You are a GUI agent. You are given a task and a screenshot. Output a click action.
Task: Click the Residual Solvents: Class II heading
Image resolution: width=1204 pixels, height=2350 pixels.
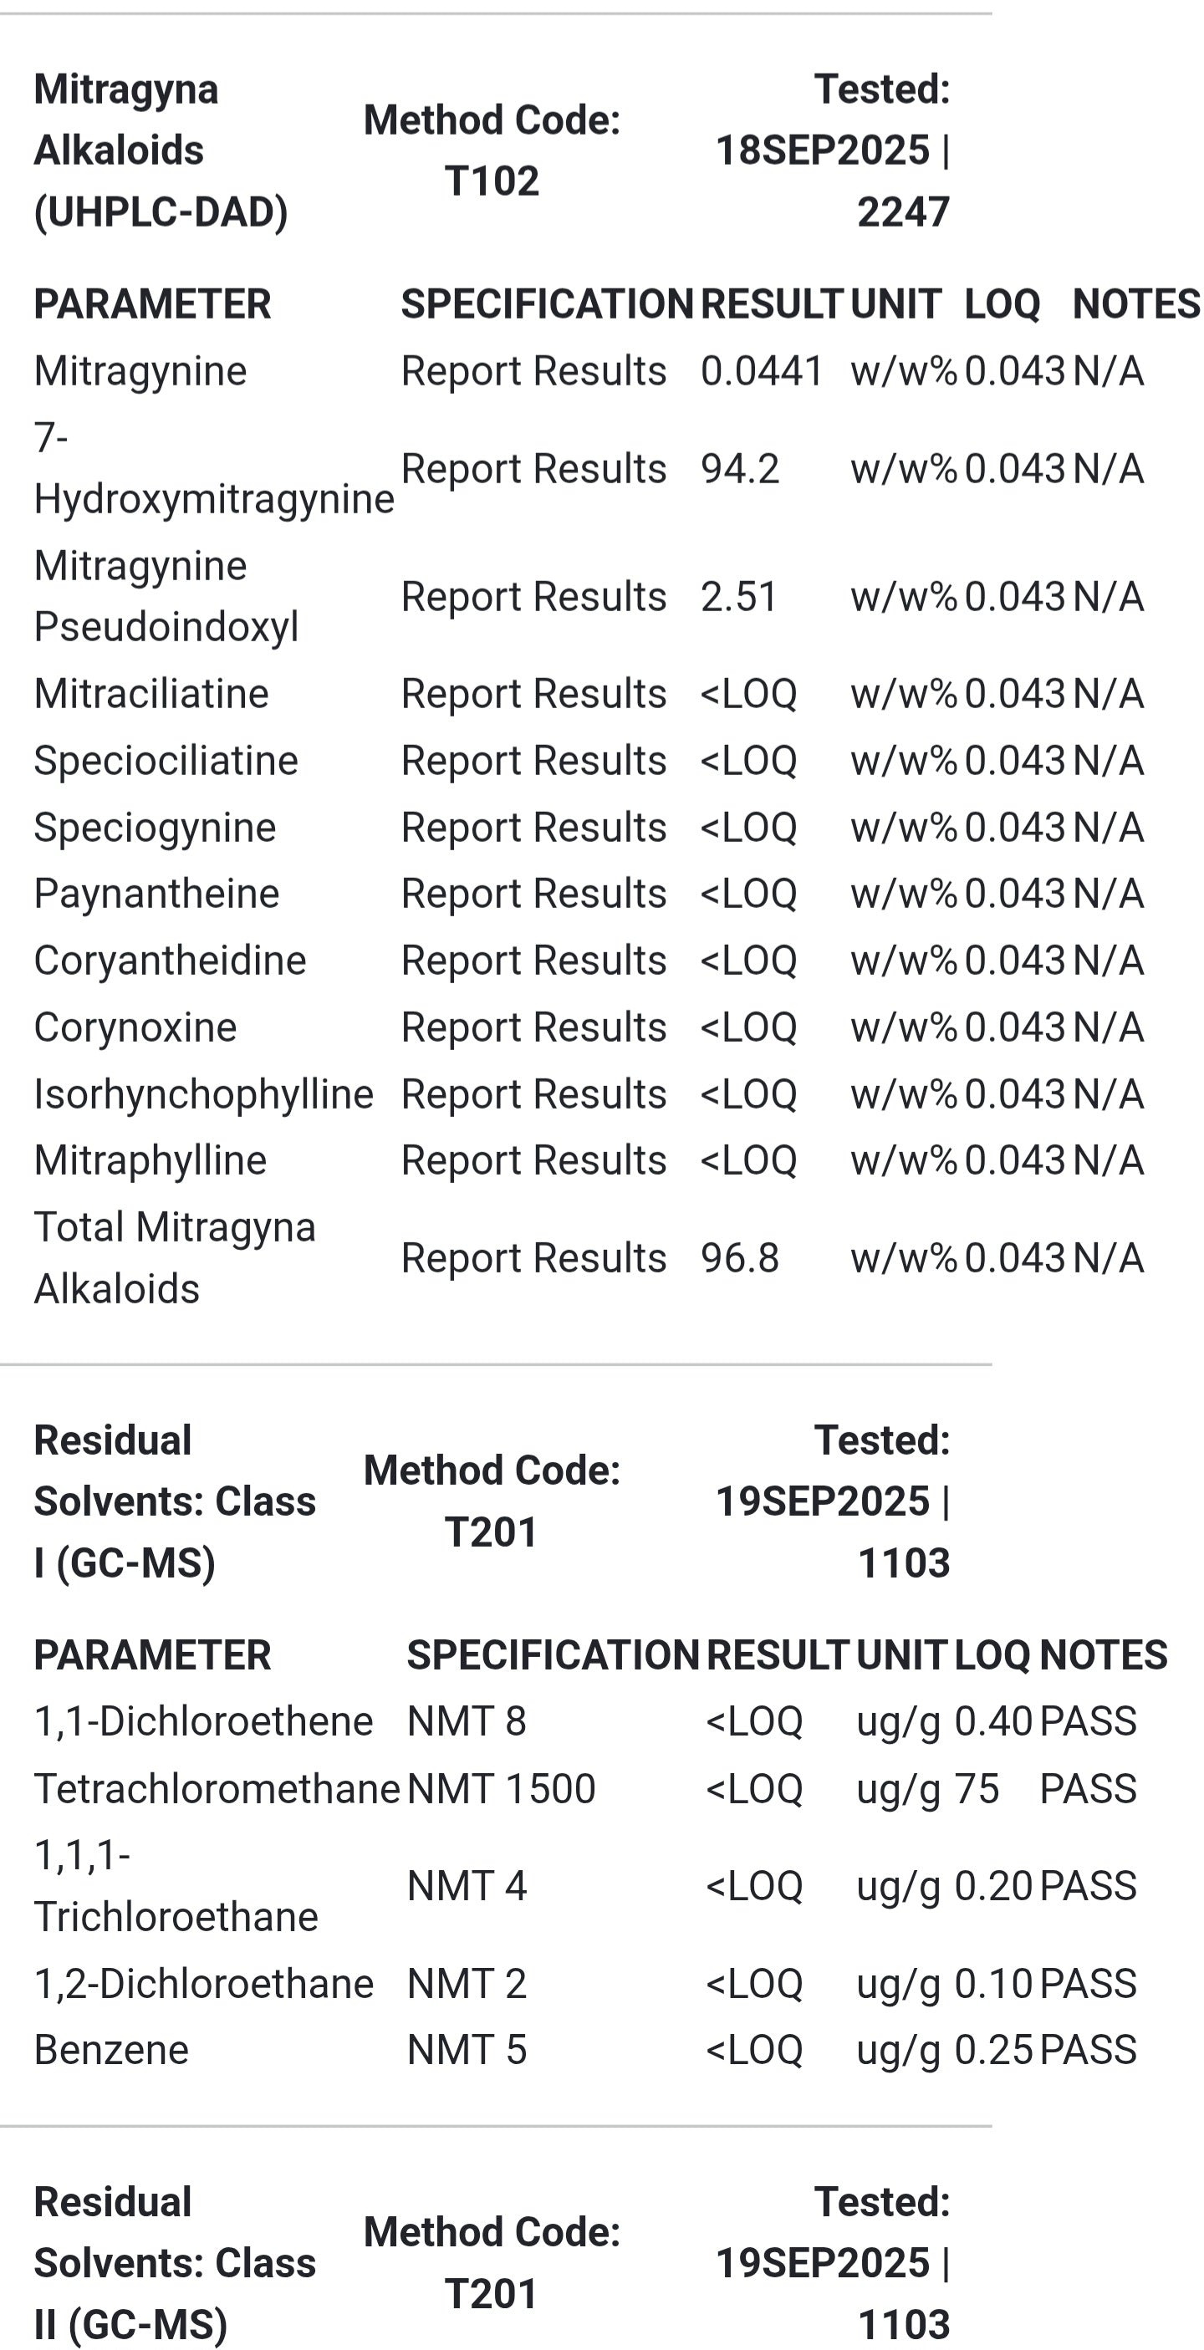[x=174, y=2263]
